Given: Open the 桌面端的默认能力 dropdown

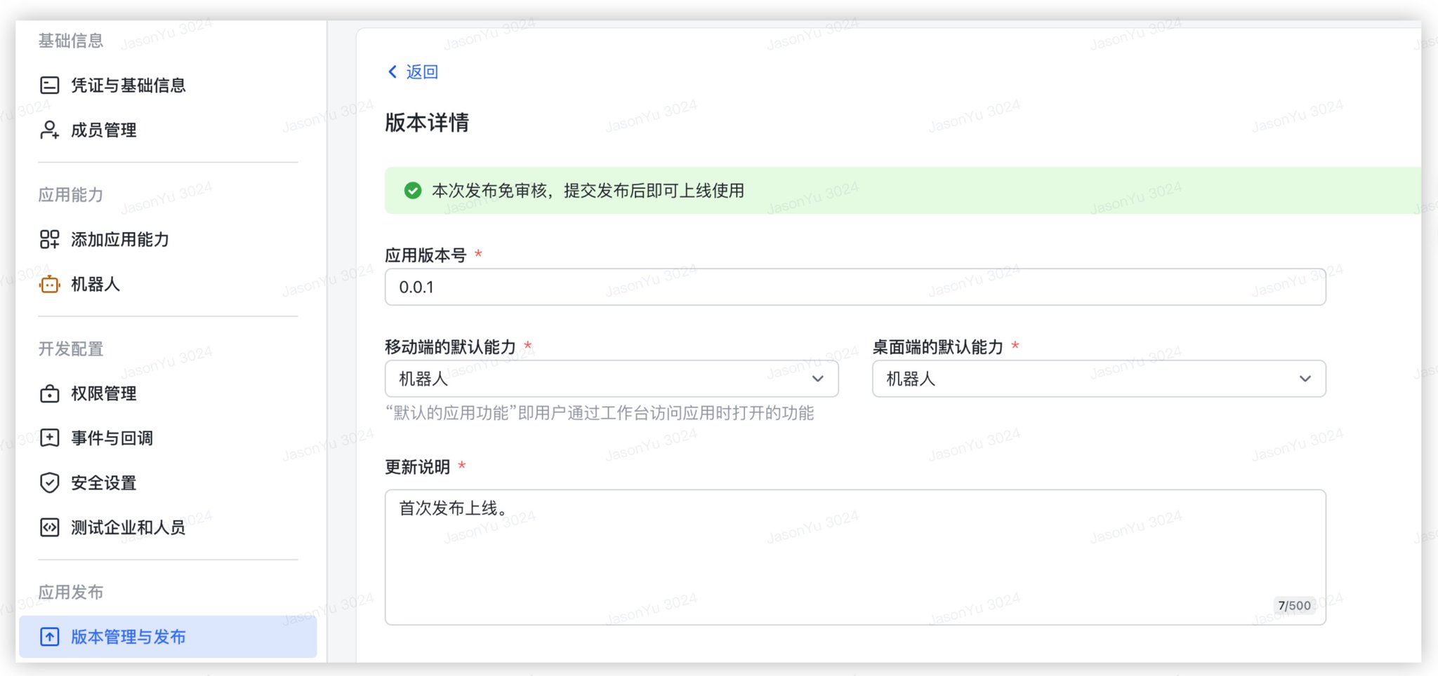Looking at the screenshot, I should coord(1099,379).
